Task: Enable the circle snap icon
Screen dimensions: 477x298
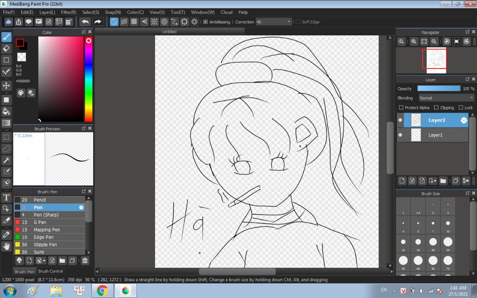Action: pyautogui.click(x=164, y=22)
